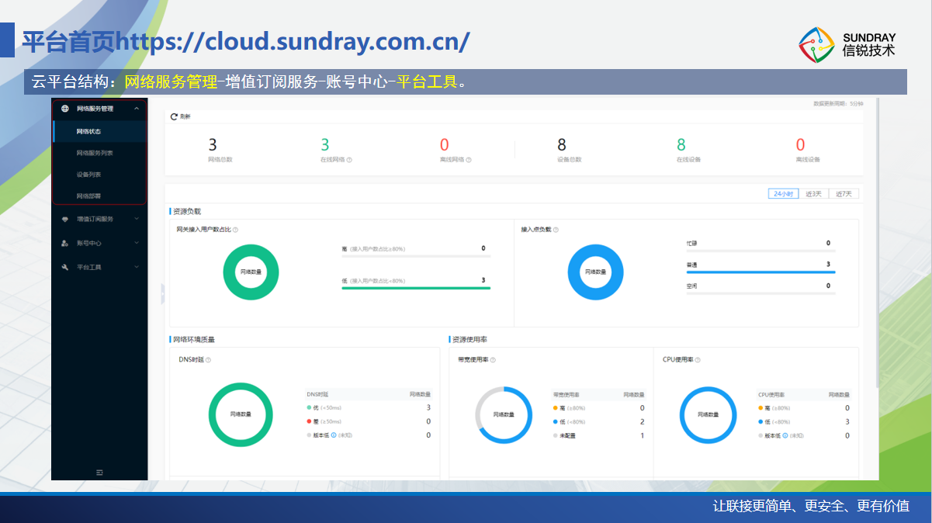932x523 pixels.
Task: Click the sidebar collapse icon at the bottom
Action: [x=99, y=472]
